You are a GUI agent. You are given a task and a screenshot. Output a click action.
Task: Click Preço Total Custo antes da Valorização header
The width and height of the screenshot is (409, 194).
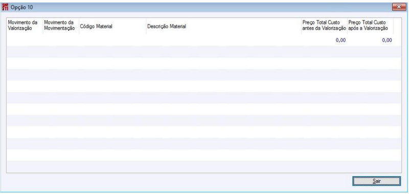point(324,26)
